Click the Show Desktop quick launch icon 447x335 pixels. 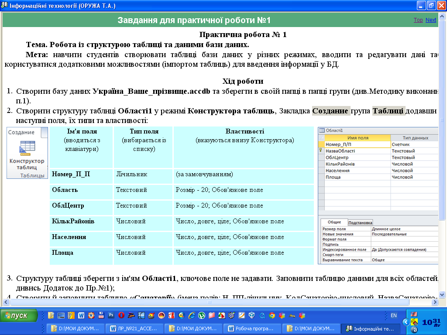click(61, 315)
